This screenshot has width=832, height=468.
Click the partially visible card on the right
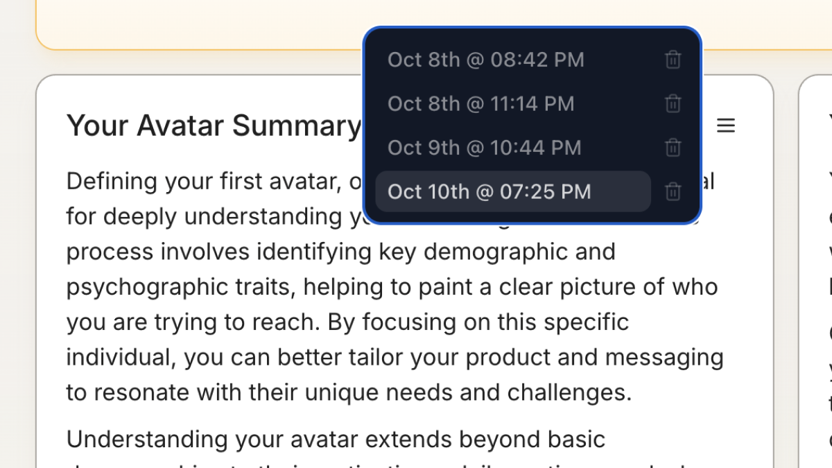818,277
